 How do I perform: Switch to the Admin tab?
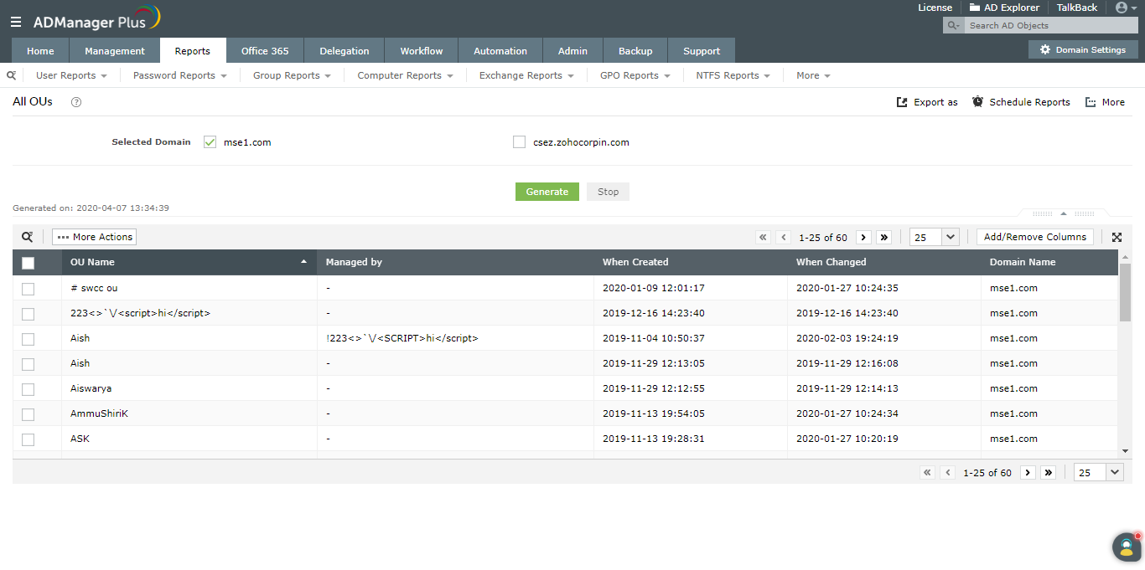tap(572, 50)
